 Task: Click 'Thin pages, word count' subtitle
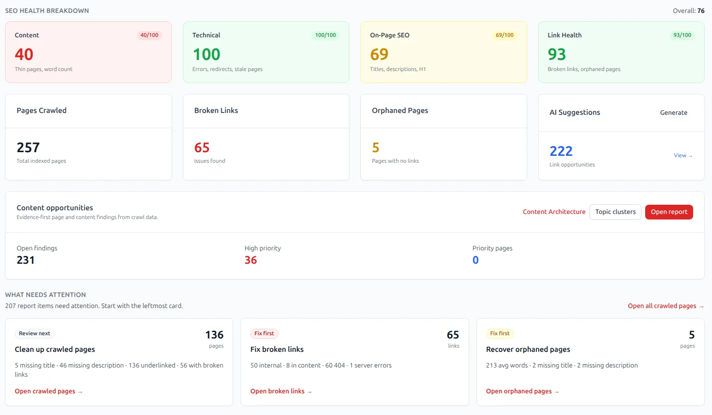[43, 69]
